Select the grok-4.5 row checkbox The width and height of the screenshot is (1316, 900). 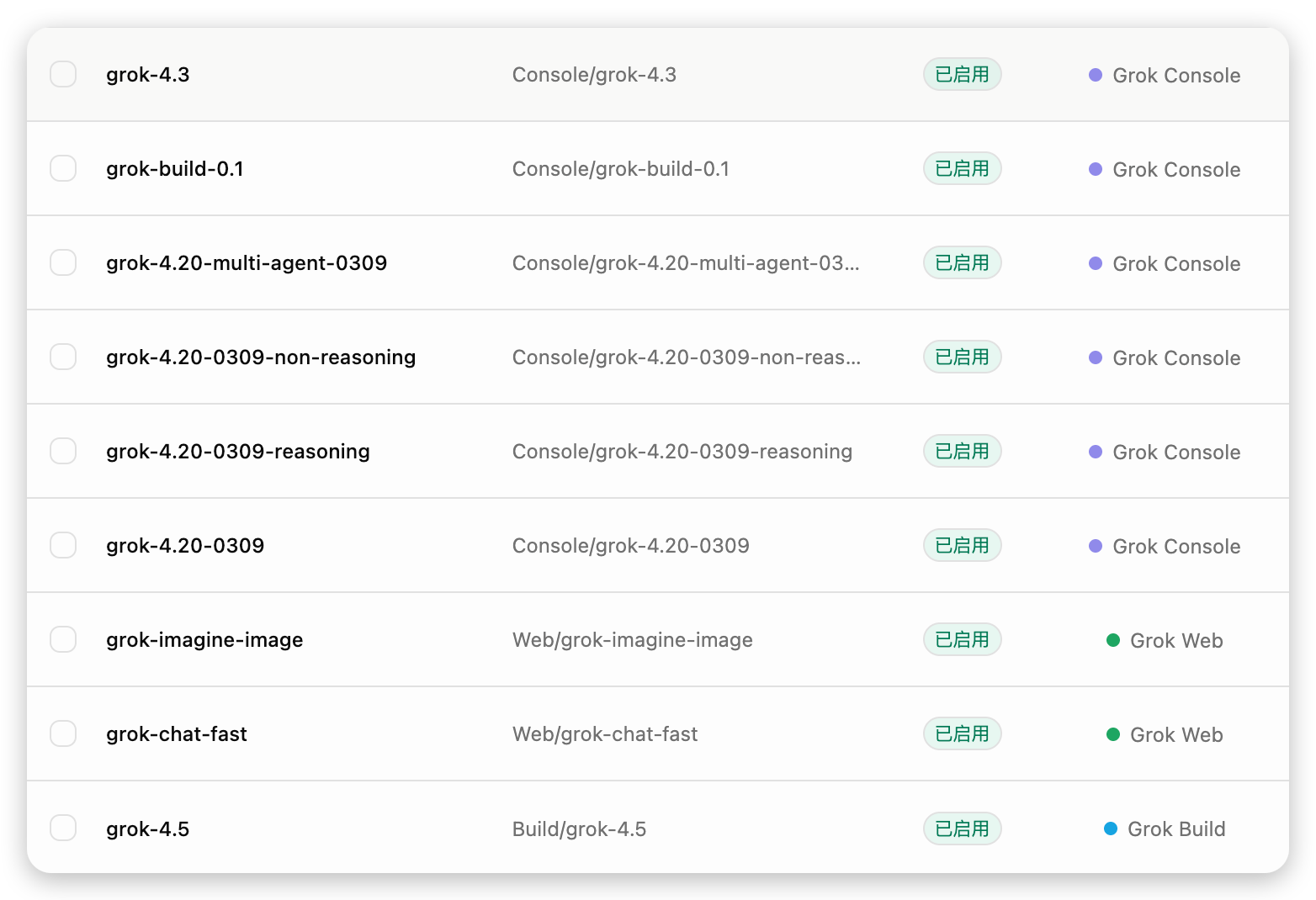point(63,828)
